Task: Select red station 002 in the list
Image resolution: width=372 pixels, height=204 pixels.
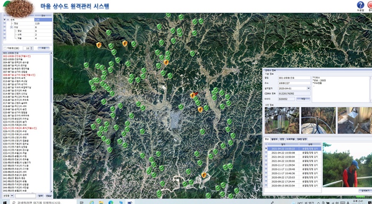Action: pyautogui.click(x=26, y=56)
